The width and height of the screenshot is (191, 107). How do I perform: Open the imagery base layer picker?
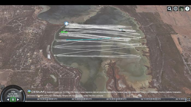point(181,9)
